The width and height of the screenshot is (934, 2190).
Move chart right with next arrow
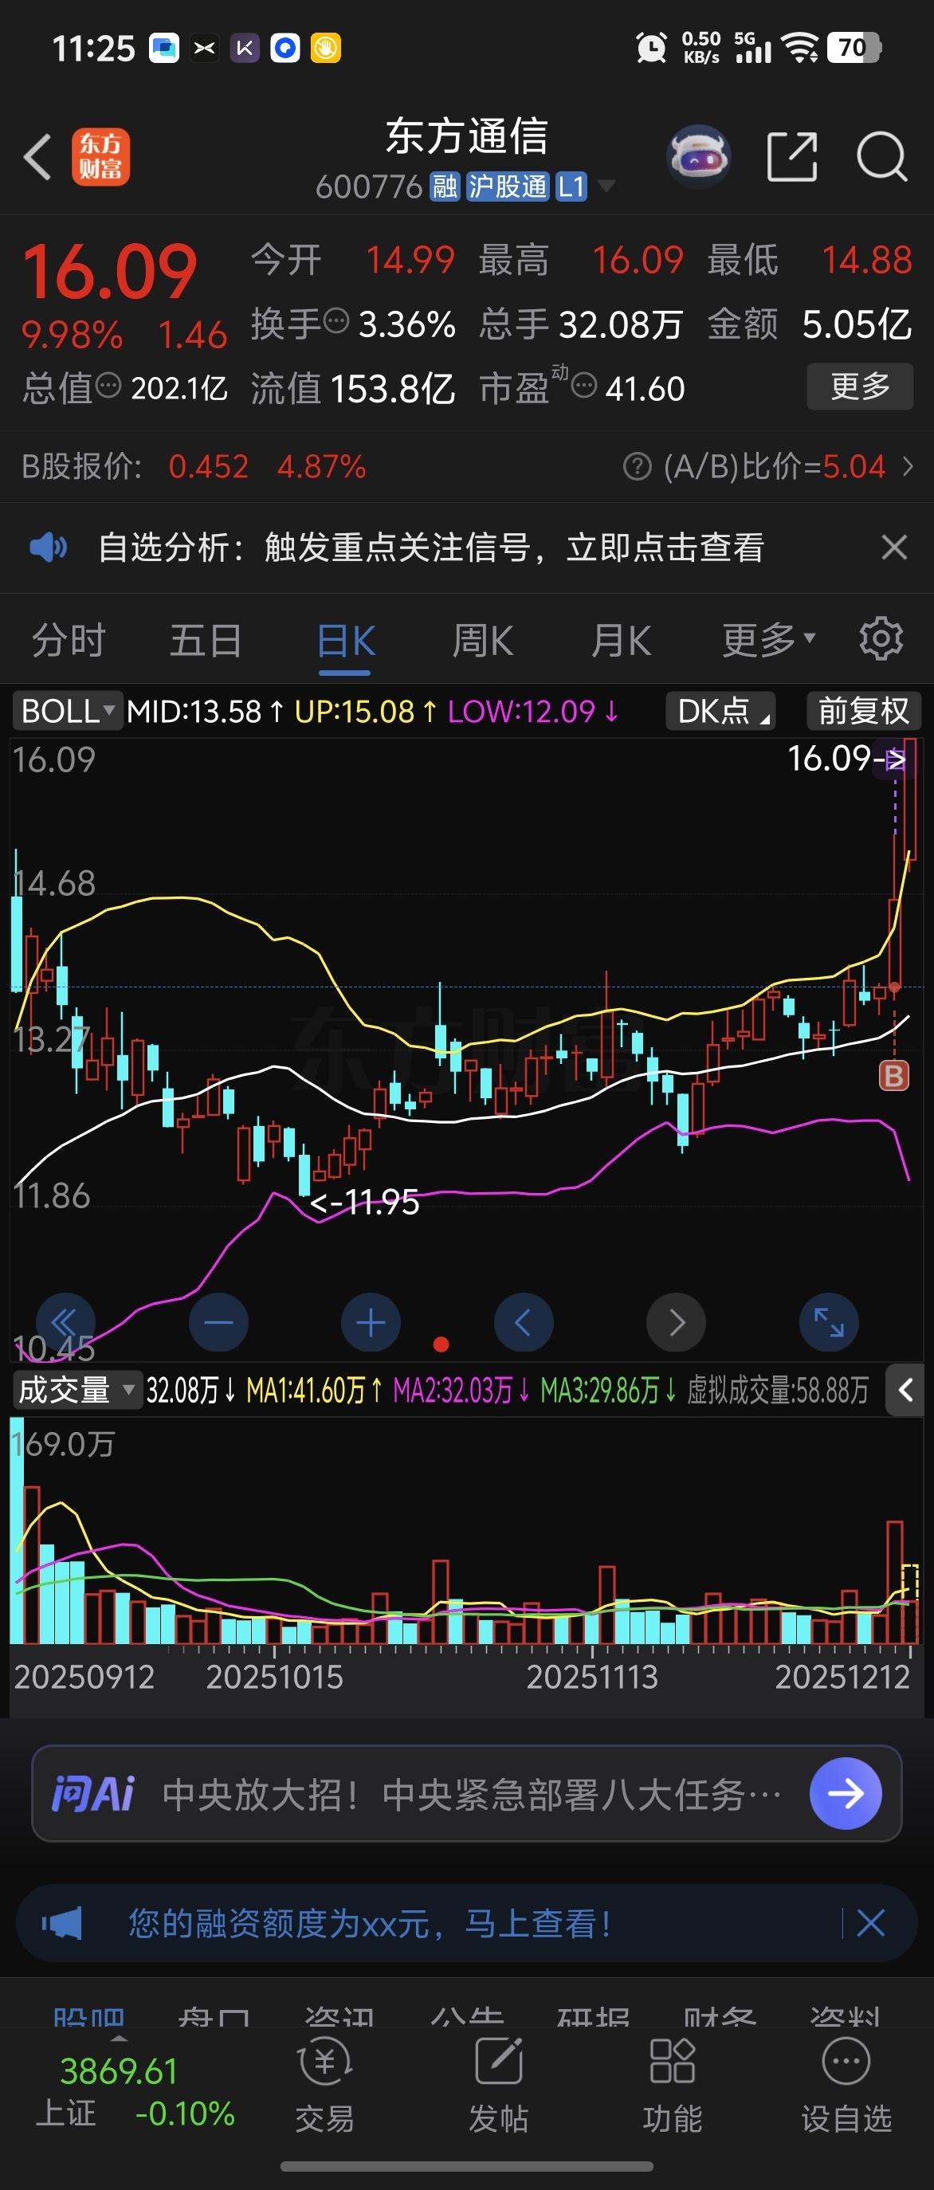[677, 1323]
